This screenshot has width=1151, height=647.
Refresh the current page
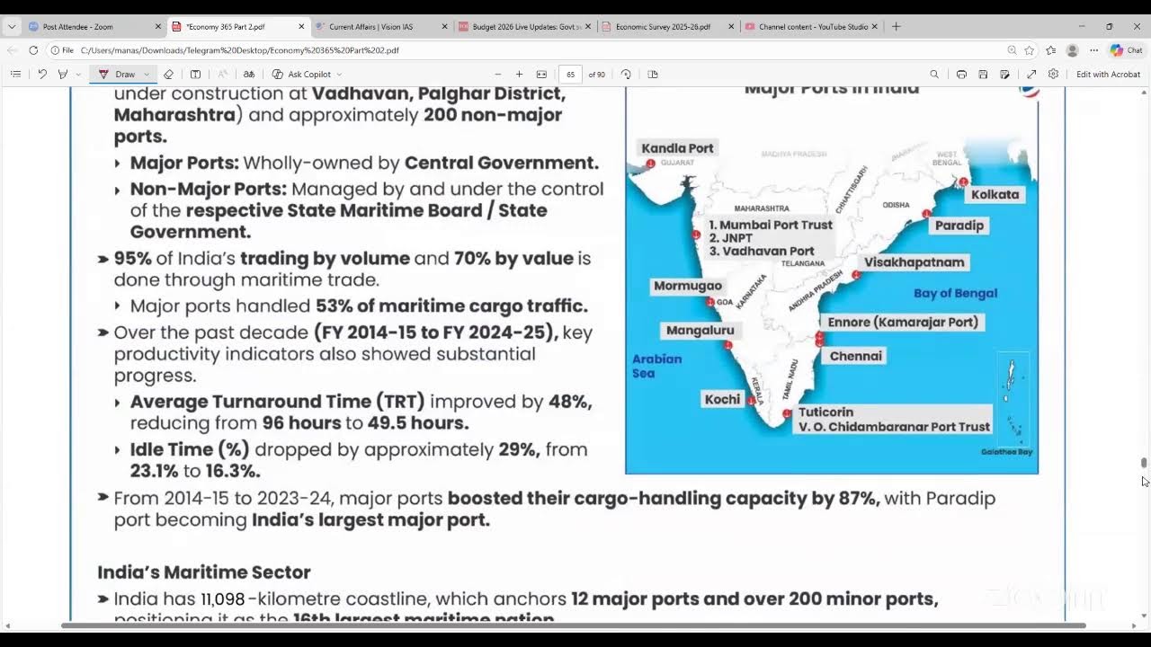click(33, 50)
